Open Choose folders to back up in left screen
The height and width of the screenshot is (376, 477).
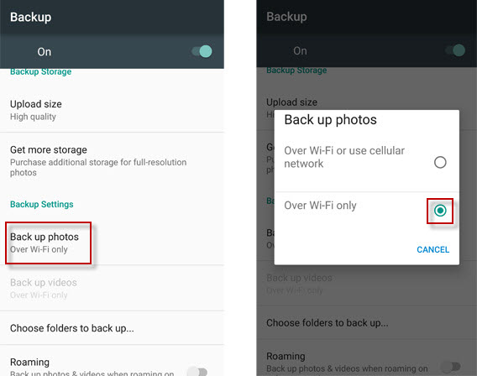click(112, 328)
